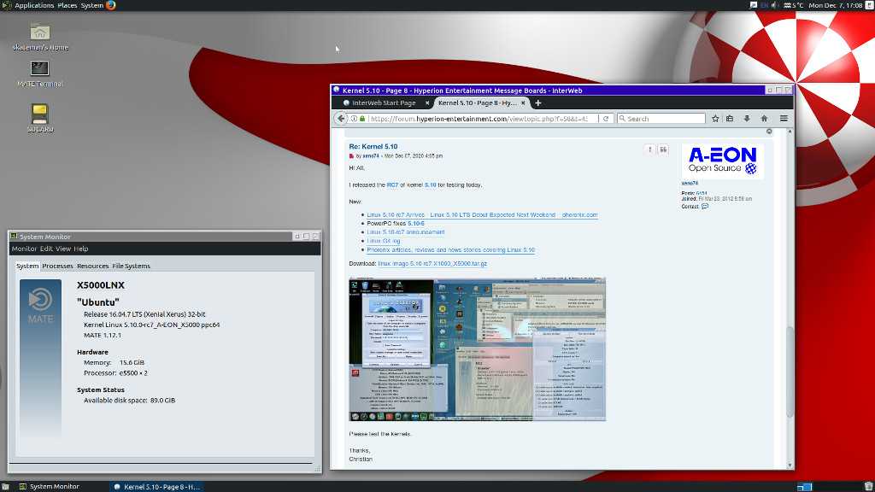The width and height of the screenshot is (875, 492).
Task: Open the RC7 link in the post
Action: pos(392,185)
